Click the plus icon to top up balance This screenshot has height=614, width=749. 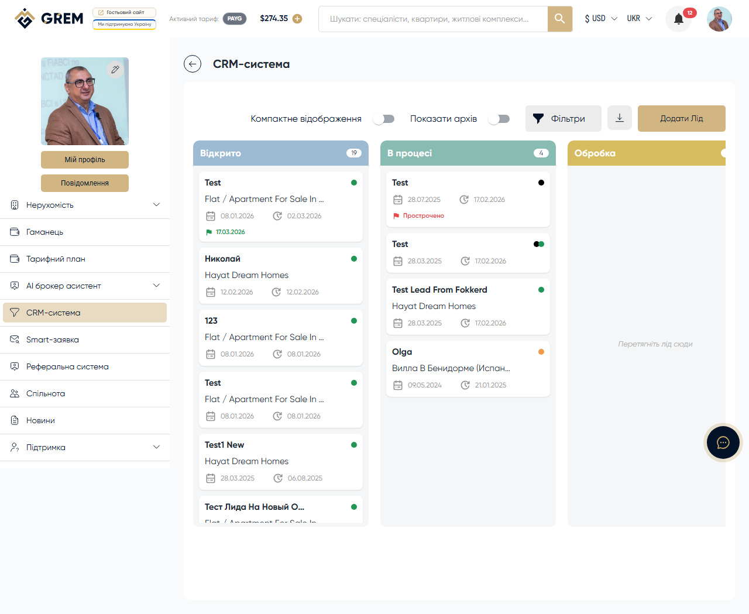297,19
